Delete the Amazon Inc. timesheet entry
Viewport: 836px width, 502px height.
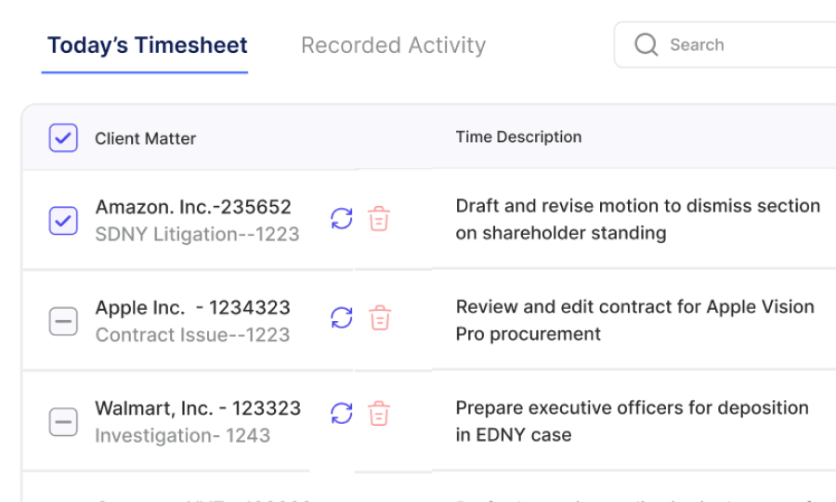[379, 219]
